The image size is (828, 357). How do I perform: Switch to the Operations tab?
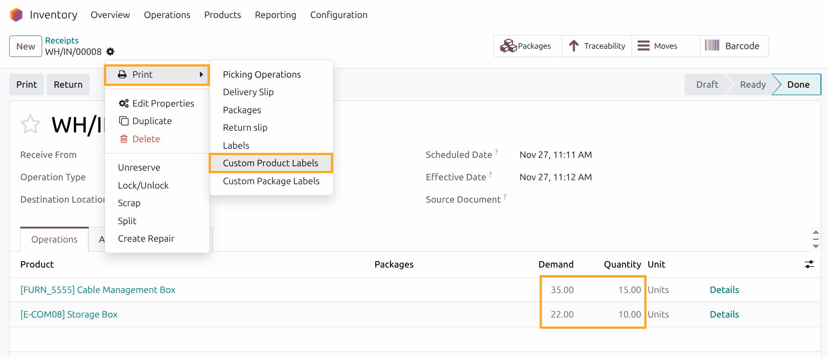pyautogui.click(x=54, y=239)
